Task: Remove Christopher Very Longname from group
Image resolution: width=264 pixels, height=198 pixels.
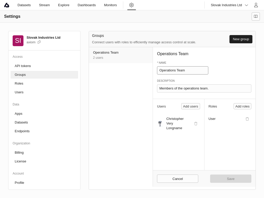Action: click(196, 123)
